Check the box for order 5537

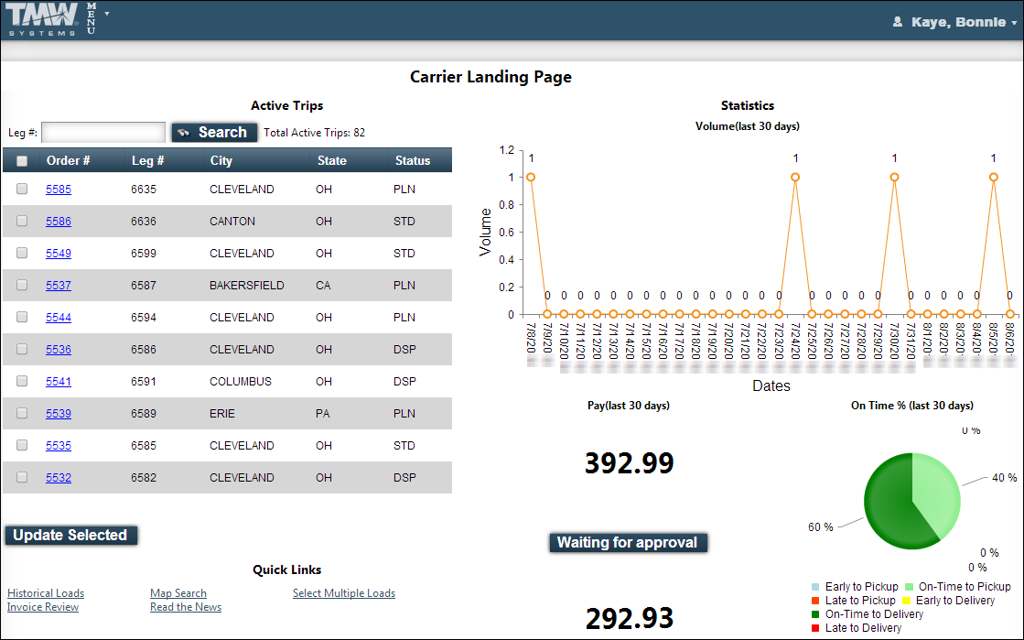22,285
